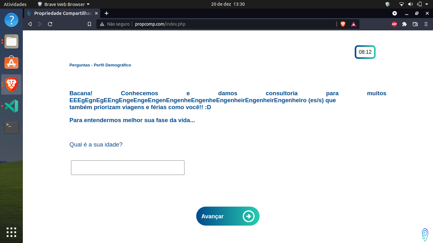Viewport: 433px width, 243px height.
Task: Click the teal pin logo at bottom right
Action: pos(425,234)
